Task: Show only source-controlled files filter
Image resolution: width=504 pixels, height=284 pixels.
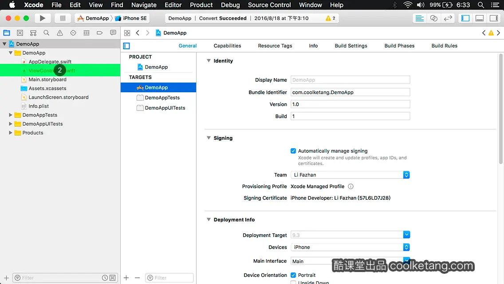Action: (113, 278)
